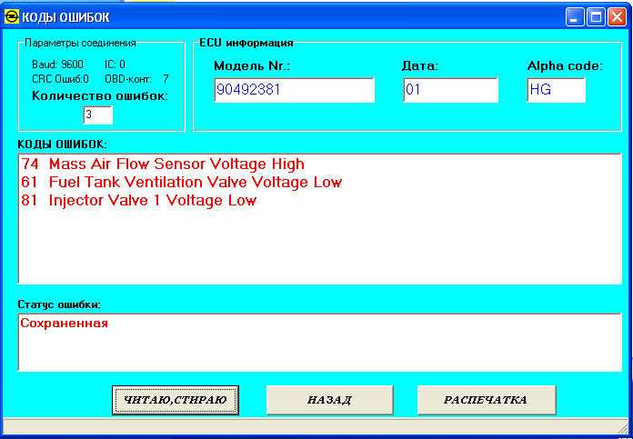Minimize the КОДЫ ОШИБОК window
The width and height of the screenshot is (633, 439).
574,17
